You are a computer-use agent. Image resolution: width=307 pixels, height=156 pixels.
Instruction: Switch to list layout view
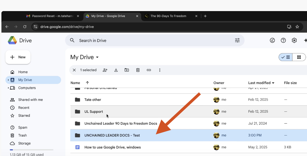click(286, 57)
